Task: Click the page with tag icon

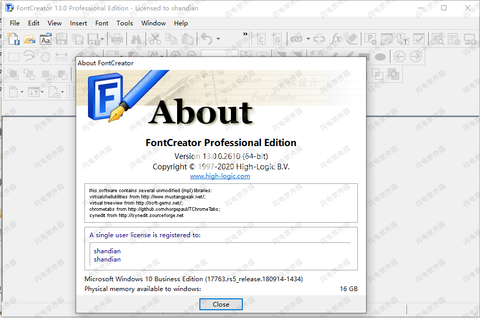Action: point(54,92)
